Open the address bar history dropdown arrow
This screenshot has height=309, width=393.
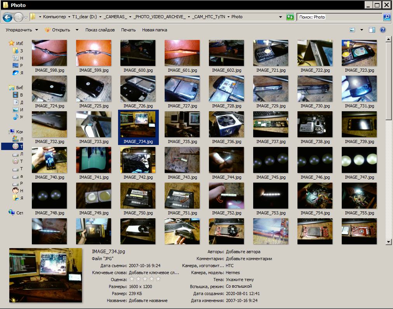click(x=280, y=17)
